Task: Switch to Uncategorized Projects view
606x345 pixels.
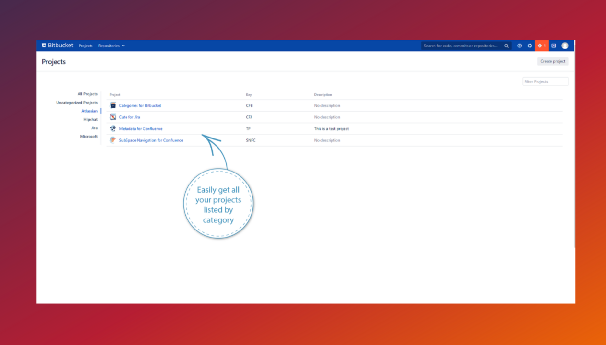Action: point(77,102)
